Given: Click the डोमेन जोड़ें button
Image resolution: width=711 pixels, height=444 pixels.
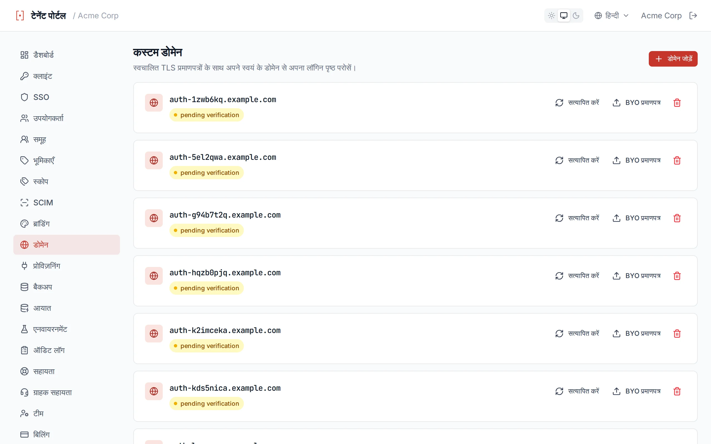Looking at the screenshot, I should [x=673, y=59].
